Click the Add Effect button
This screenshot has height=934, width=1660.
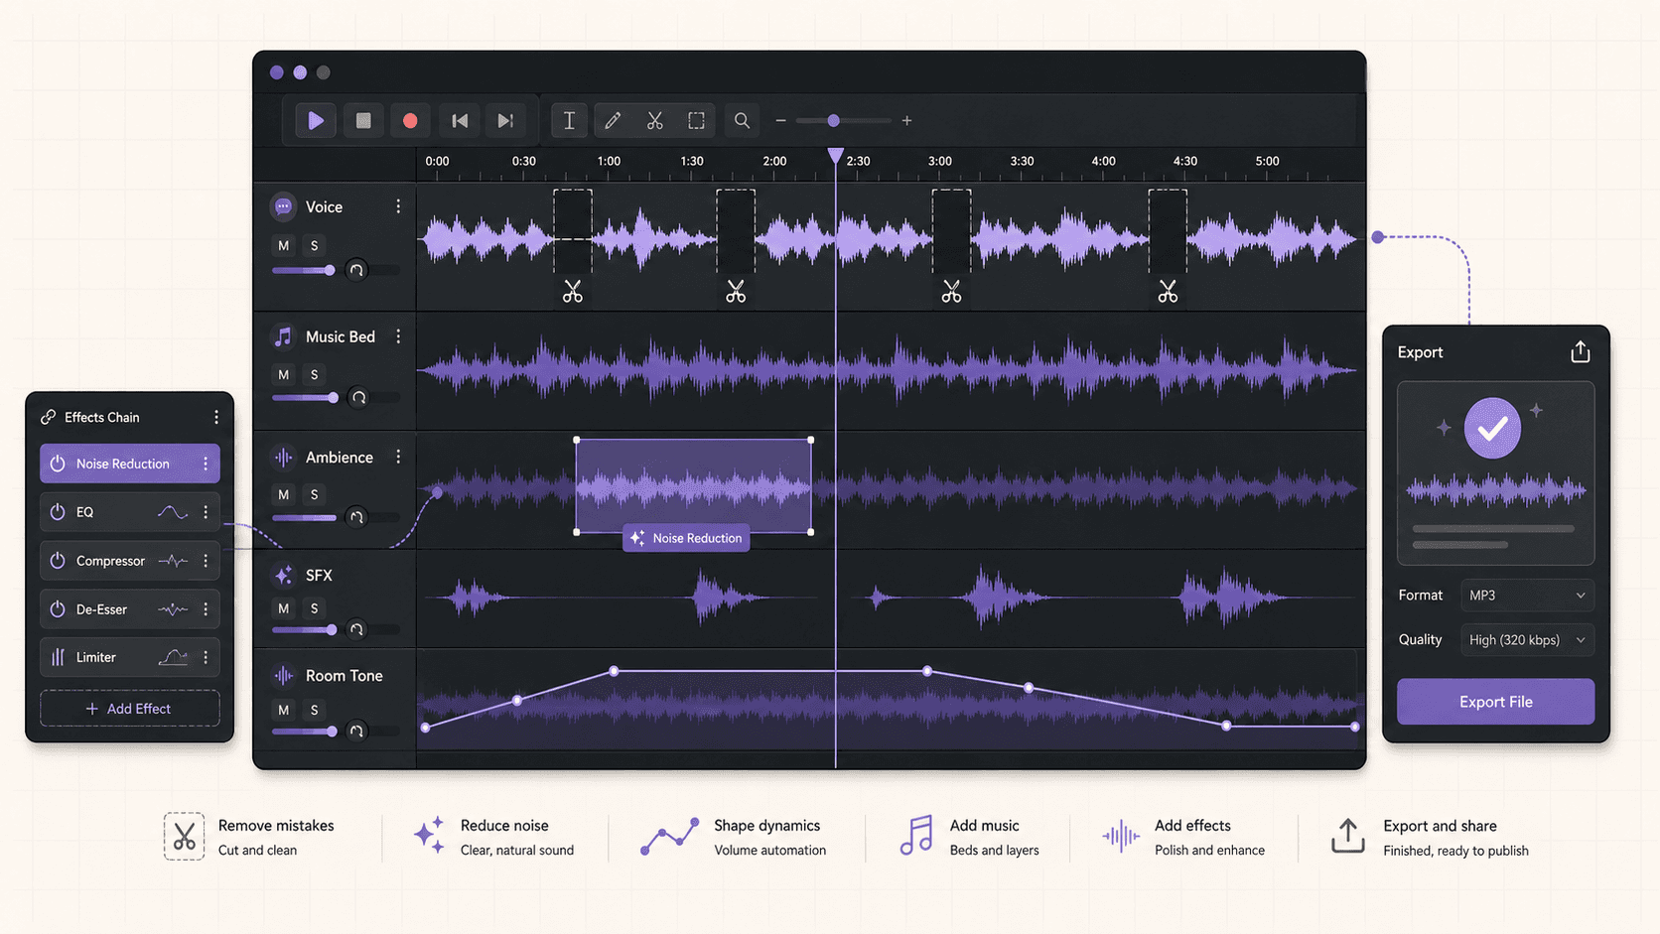click(130, 709)
